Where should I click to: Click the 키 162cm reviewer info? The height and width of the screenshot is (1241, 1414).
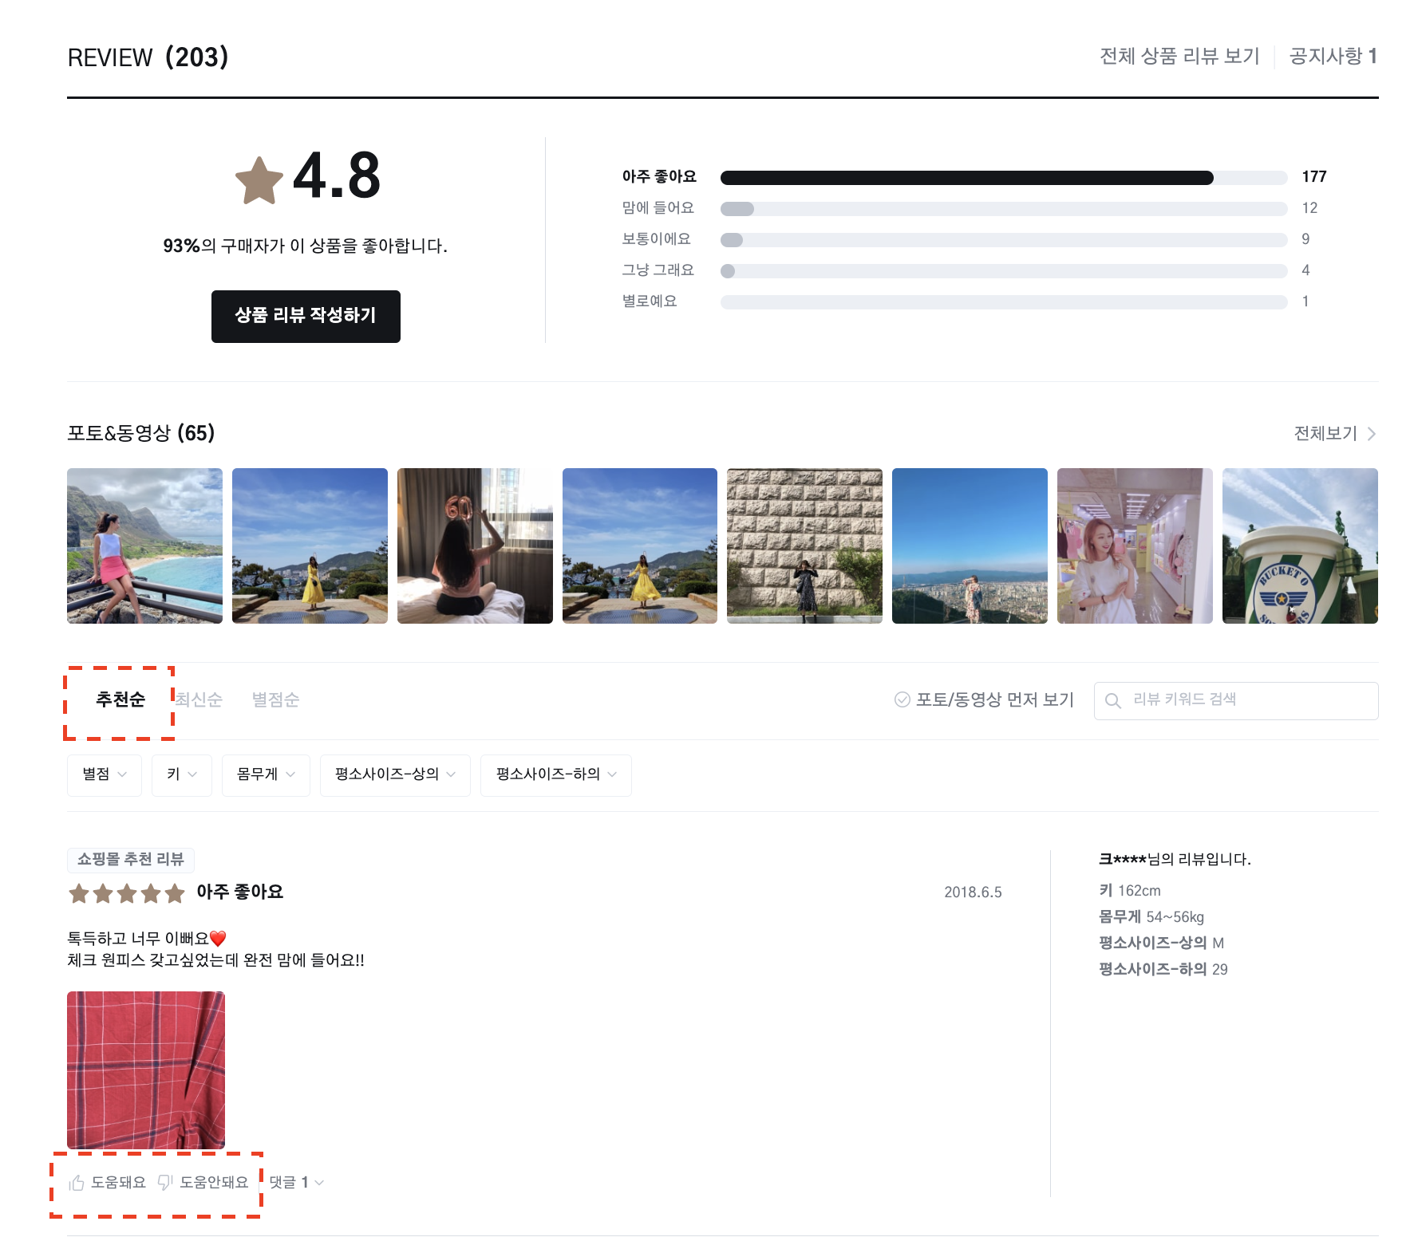pyautogui.click(x=1130, y=891)
